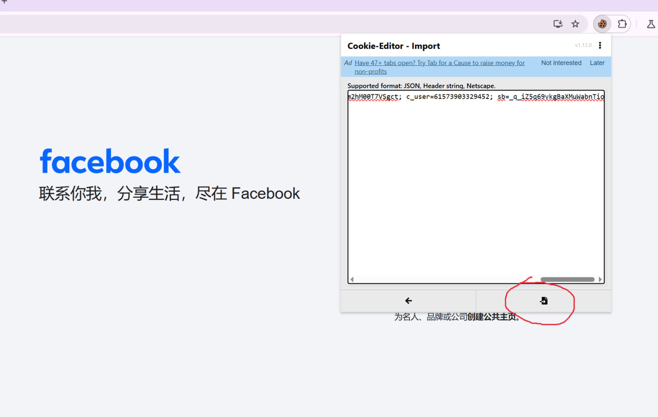Click the Cookie-Editor extension cookie icon
This screenshot has height=417, width=658.
click(602, 24)
